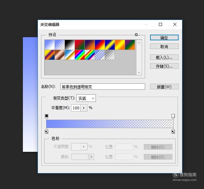204x189 pixels.
Task: Select the foreground to transparent gradient preset
Action: 60,45
